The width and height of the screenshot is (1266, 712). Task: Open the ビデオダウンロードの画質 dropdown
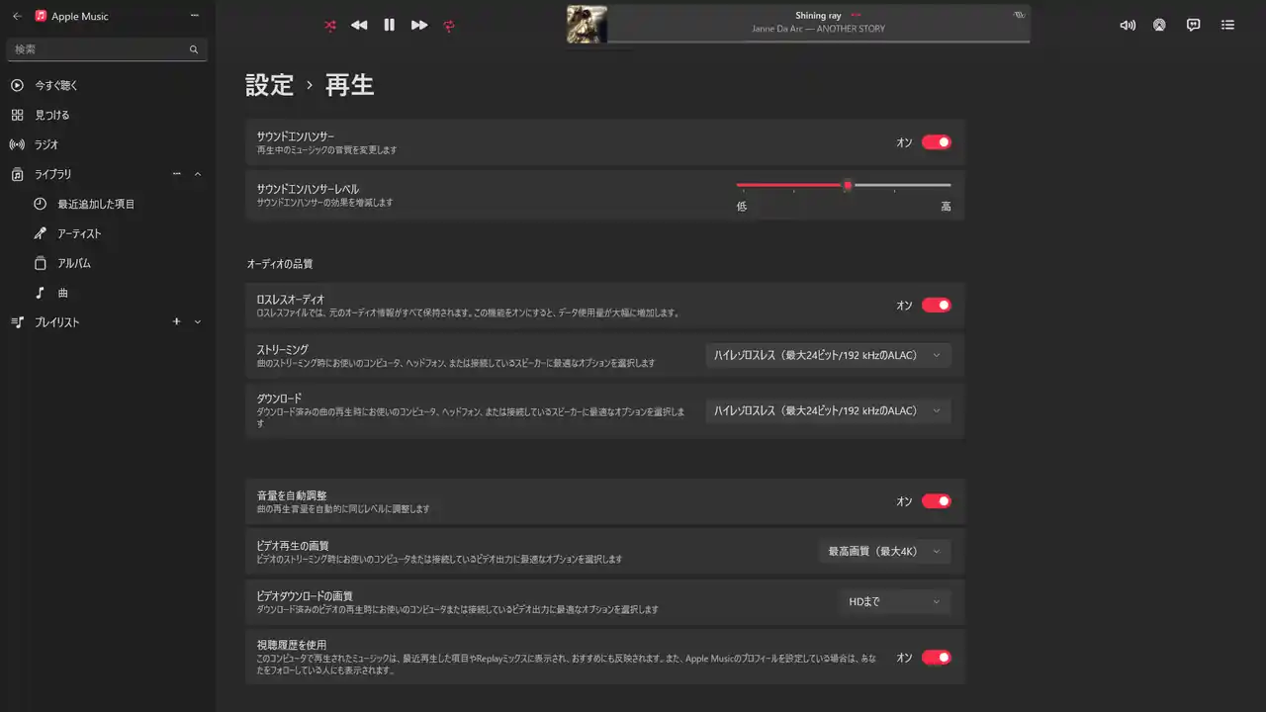point(894,601)
